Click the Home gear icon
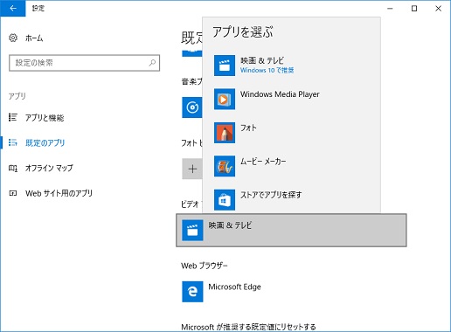 (13, 38)
